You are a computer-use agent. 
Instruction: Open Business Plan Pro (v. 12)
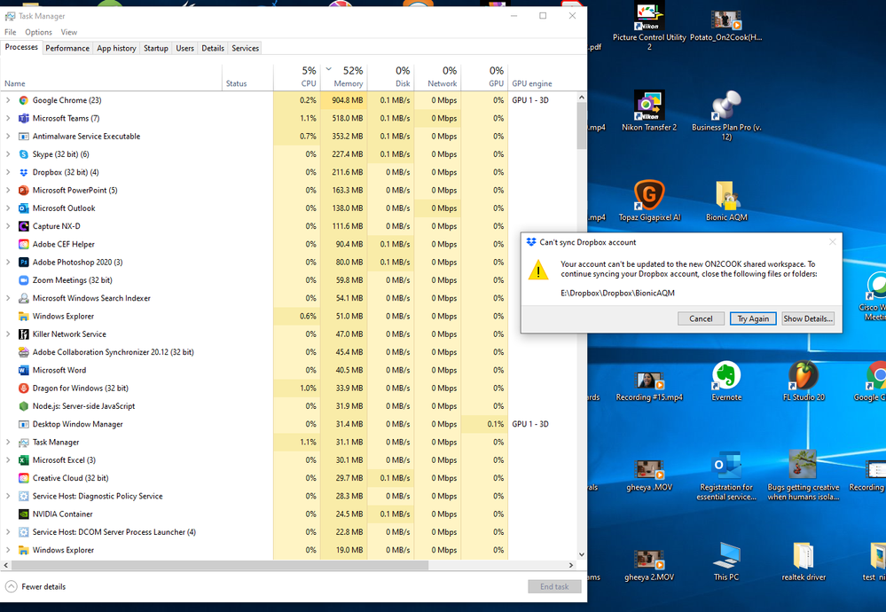pos(727,105)
